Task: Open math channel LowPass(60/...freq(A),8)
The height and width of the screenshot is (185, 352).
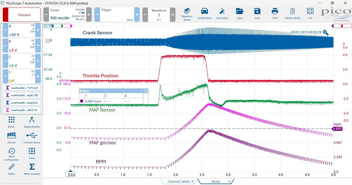Action: [22, 103]
